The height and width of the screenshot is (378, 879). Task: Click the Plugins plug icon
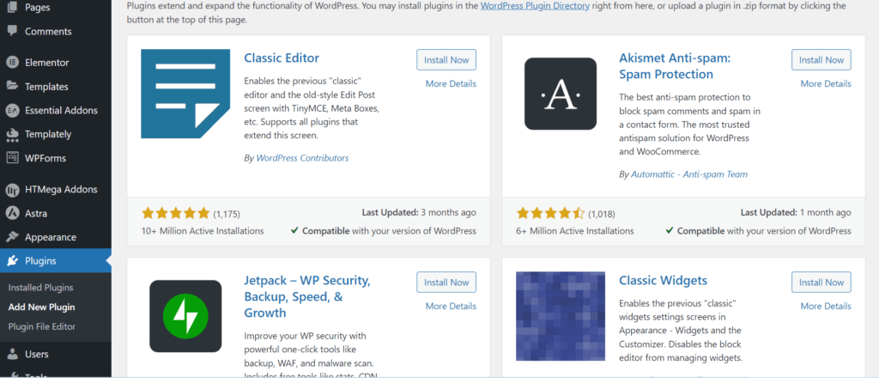click(x=12, y=261)
